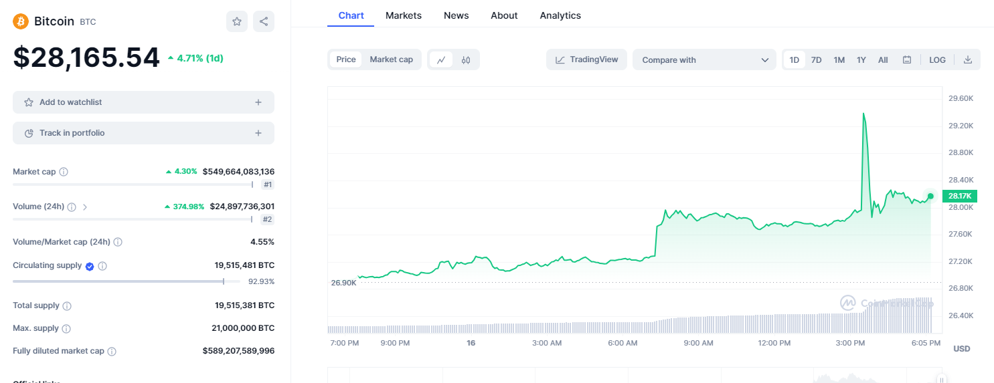Viewport: 994px width, 383px height.
Task: Select 1D time range
Action: [x=795, y=59]
